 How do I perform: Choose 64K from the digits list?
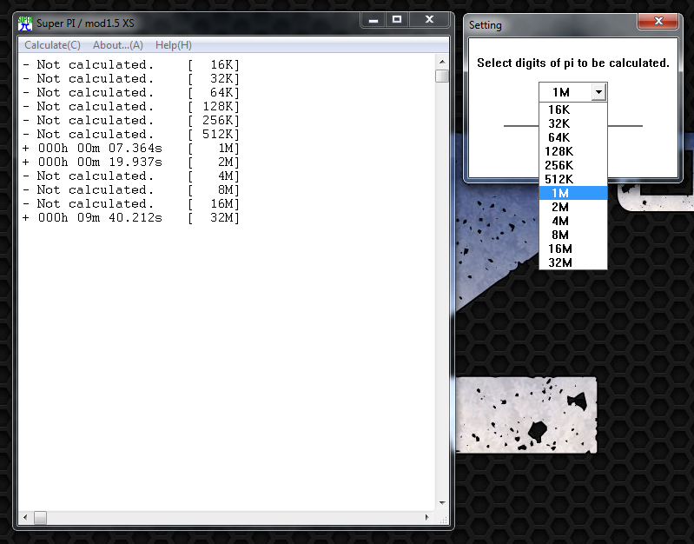[x=572, y=137]
